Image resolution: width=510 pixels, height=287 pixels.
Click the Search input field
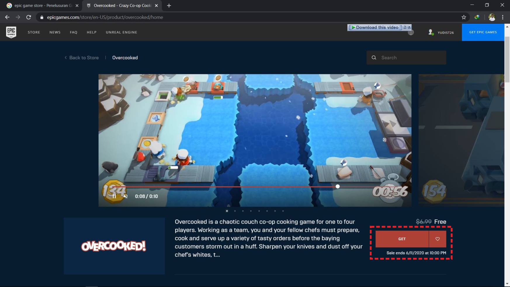[406, 58]
